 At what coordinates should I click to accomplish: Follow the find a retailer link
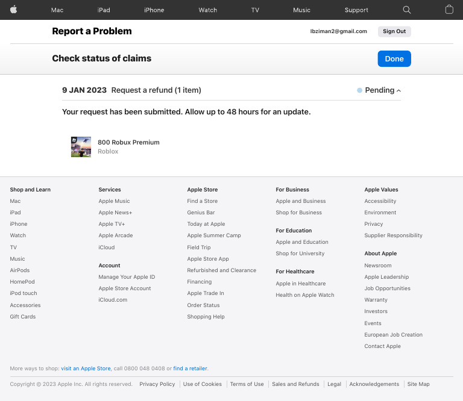190,368
